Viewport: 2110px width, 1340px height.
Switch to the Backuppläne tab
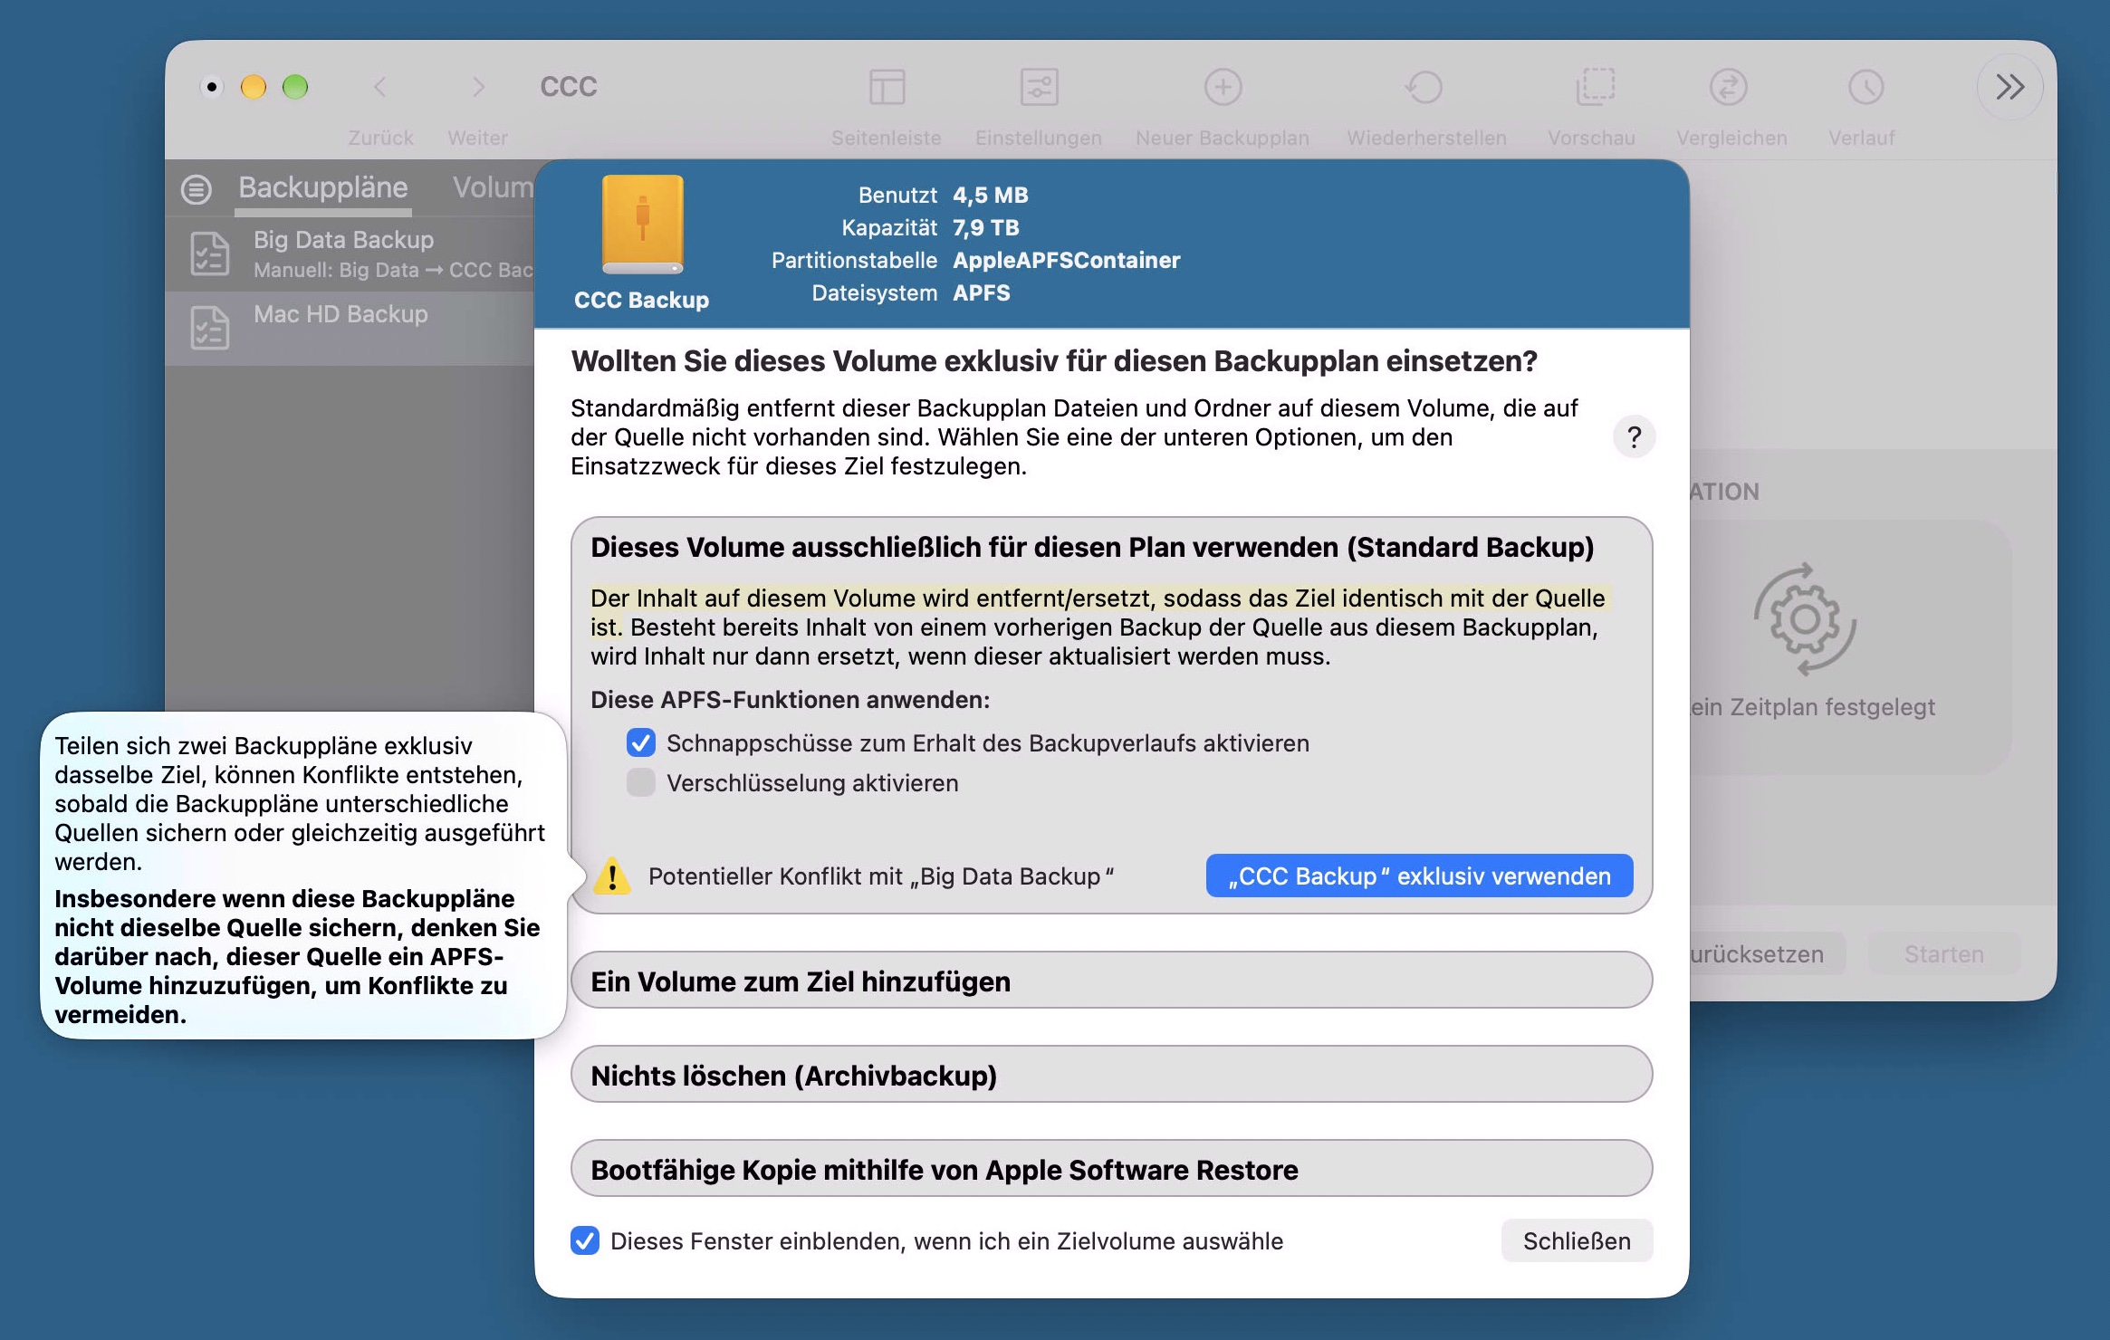tap(323, 187)
